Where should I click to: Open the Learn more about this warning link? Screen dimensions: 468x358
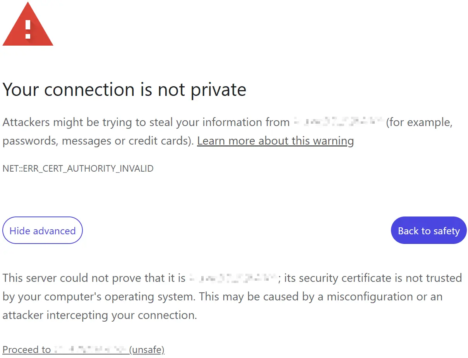point(275,141)
